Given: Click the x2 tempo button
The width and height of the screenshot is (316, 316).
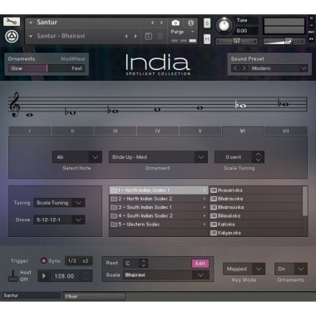Looking at the screenshot, I should pos(86,261).
